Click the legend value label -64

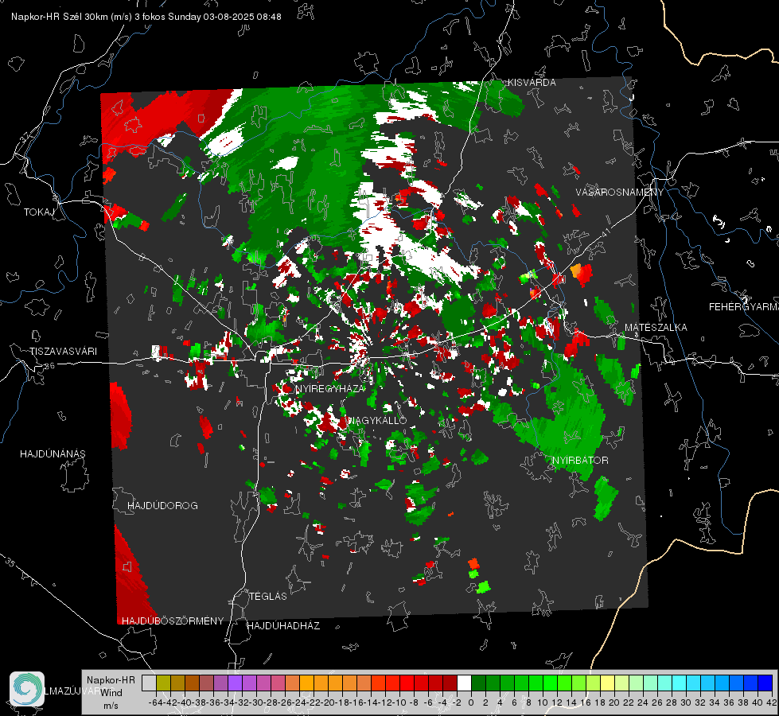click(155, 702)
